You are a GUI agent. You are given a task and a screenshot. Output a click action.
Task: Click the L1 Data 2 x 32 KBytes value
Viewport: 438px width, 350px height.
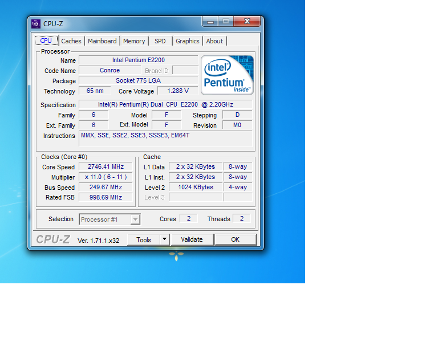pos(196,166)
